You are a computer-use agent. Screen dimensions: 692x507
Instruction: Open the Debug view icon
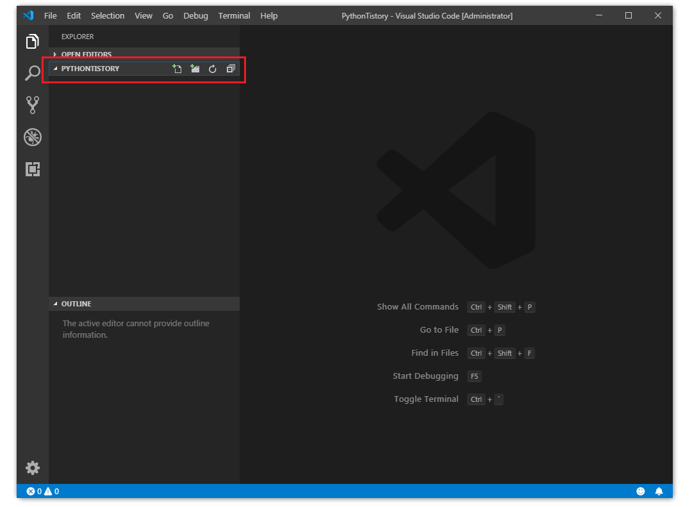coord(33,137)
